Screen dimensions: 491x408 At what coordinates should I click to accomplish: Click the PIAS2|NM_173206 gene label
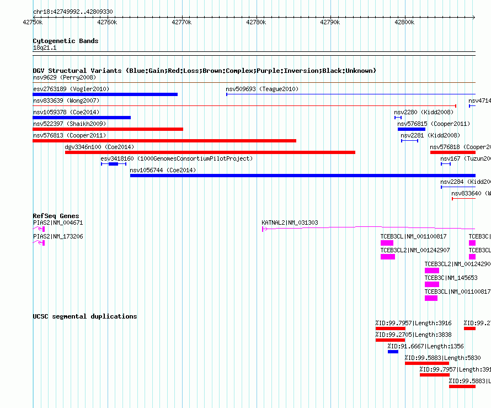pyautogui.click(x=58, y=237)
